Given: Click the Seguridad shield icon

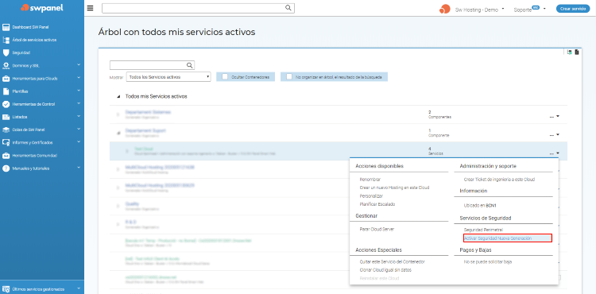Looking at the screenshot, I should 6,52.
